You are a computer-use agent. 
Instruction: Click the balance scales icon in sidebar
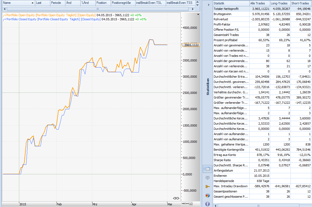coord(208,178)
